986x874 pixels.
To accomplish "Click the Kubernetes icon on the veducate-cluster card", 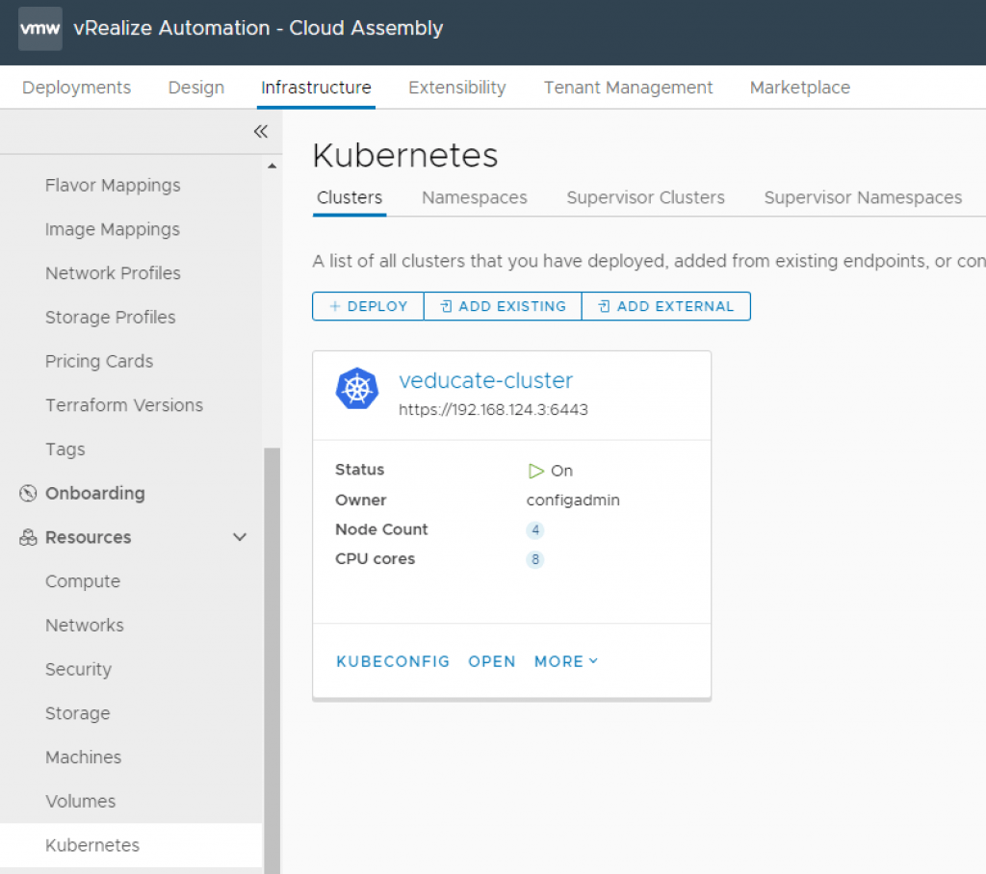I will click(x=357, y=389).
